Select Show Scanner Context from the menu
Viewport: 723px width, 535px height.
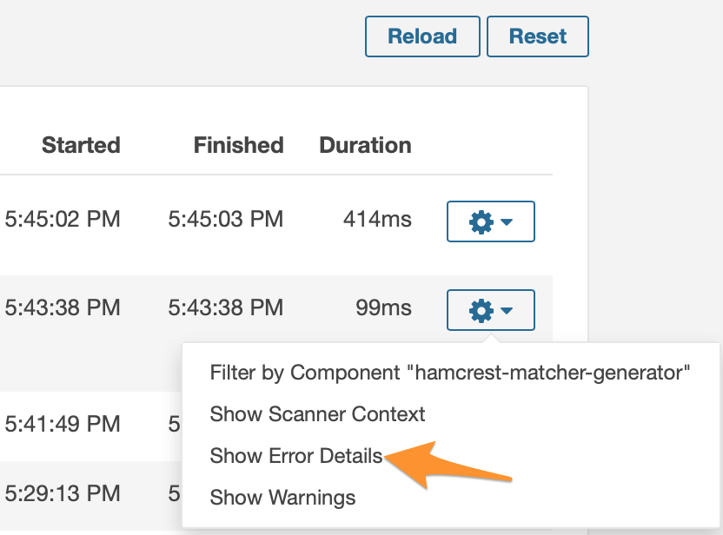click(x=318, y=414)
